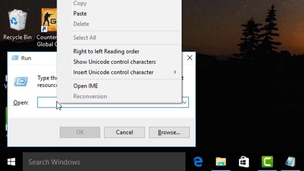Expand the Open combo box dropdown arrow
The width and height of the screenshot is (304, 171).
tap(185, 103)
